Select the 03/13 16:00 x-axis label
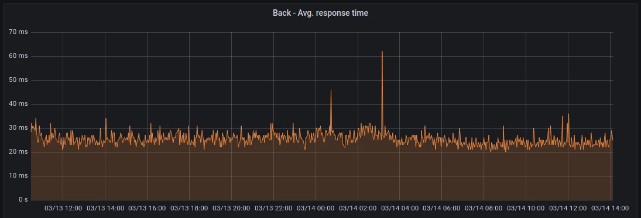 (147, 208)
